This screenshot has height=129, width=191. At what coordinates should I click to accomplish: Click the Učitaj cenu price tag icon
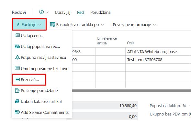(x=17, y=35)
